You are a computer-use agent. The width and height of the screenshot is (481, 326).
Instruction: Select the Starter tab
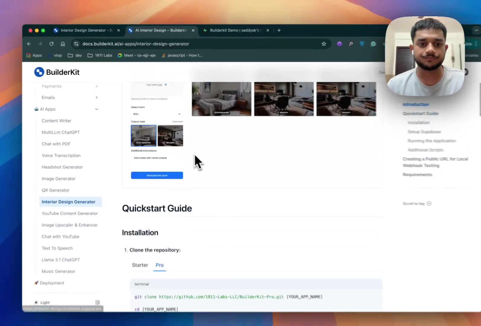click(140, 265)
